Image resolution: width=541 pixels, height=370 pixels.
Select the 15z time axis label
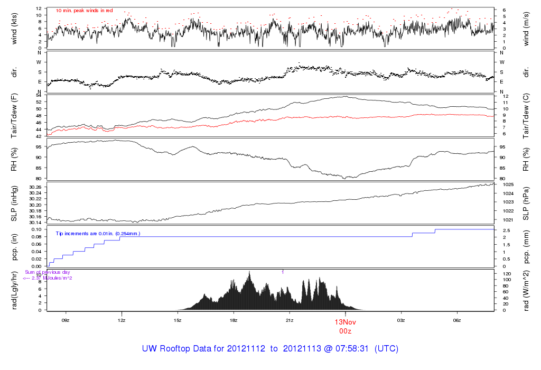[178, 320]
